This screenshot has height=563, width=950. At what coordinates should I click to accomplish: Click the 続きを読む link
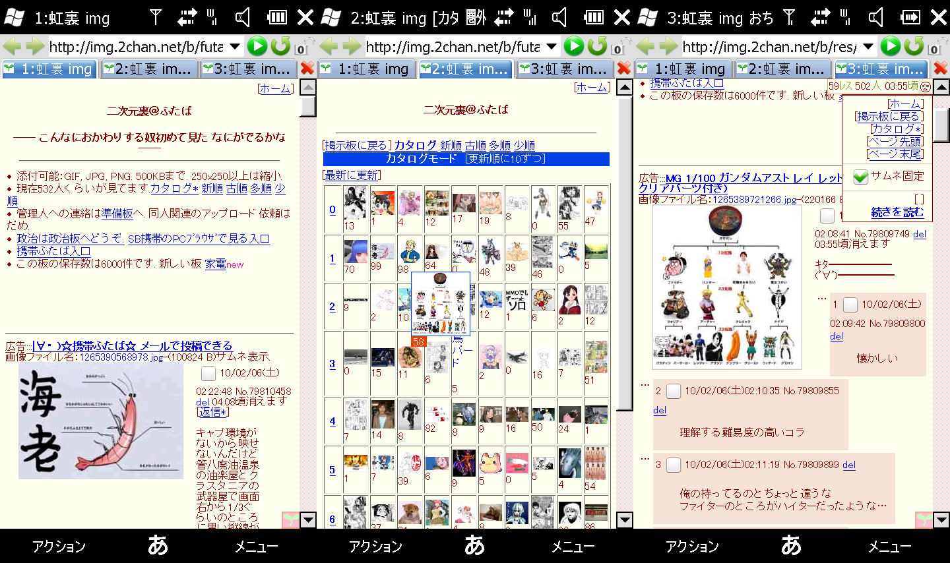pos(897,212)
